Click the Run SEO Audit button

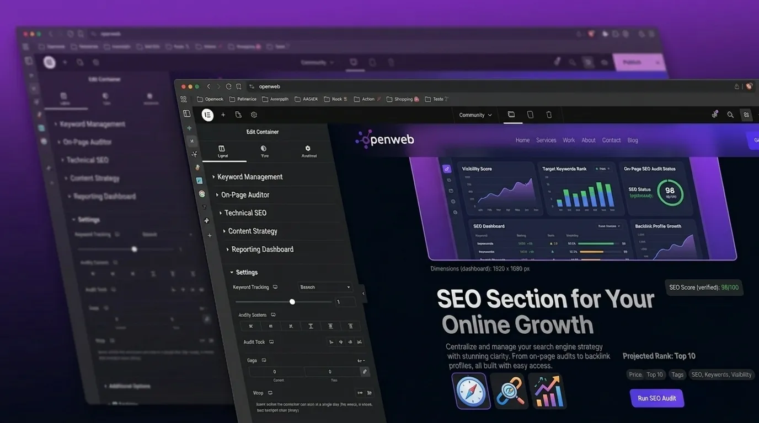click(657, 398)
